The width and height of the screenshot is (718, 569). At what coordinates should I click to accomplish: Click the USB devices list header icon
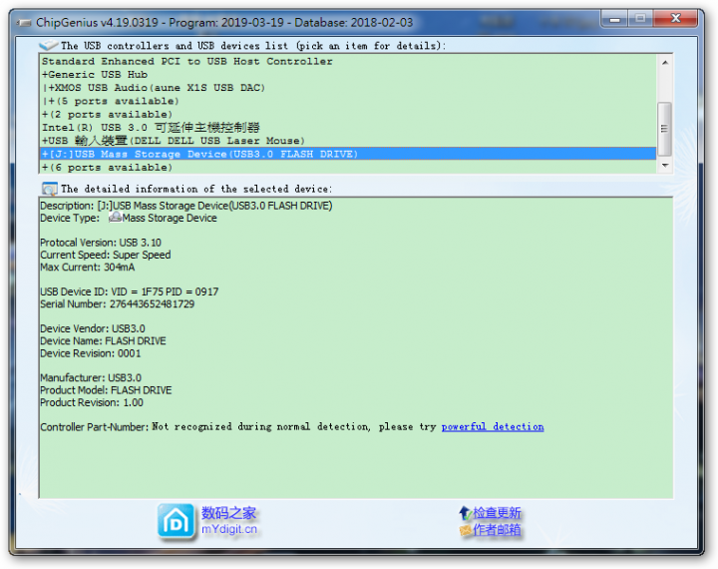pos(49,45)
